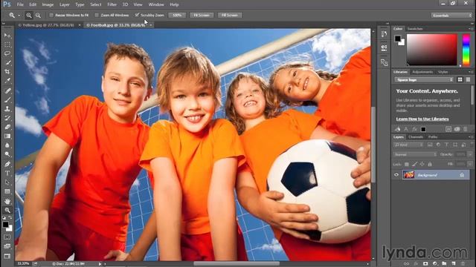
Task: Switch to the Channels tab
Action: (x=416, y=137)
